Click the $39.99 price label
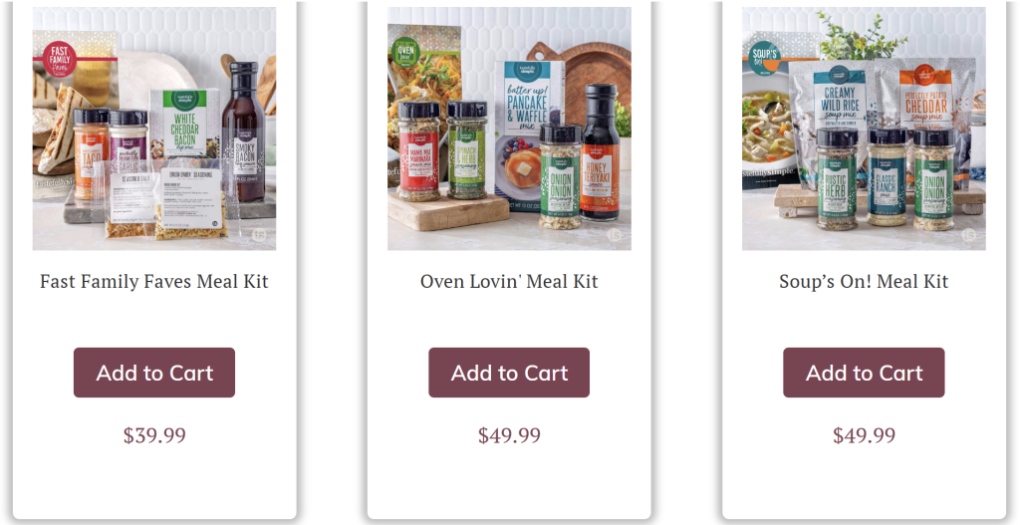The height and width of the screenshot is (525, 1020). click(154, 435)
